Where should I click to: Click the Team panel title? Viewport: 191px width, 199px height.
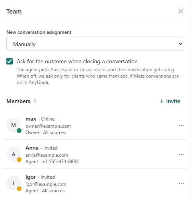click(x=14, y=12)
